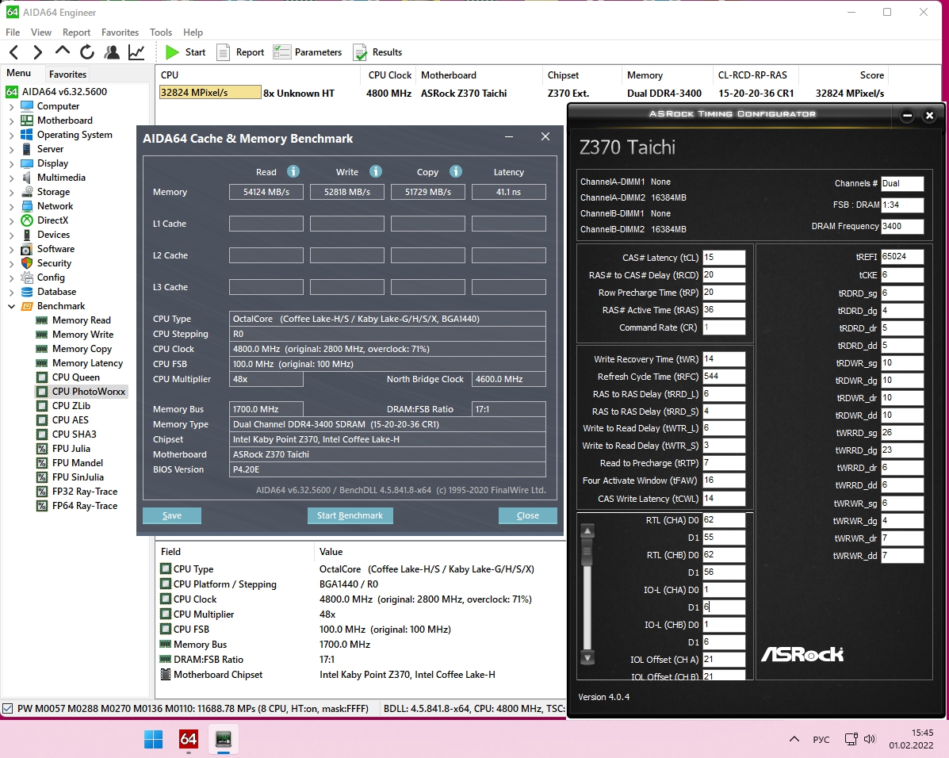Refresh the AIDA64 page

point(87,52)
